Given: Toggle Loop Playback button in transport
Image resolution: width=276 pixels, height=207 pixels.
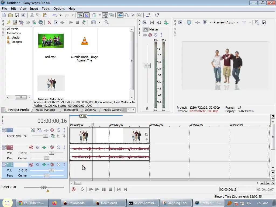Looking at the screenshot, I should click(x=82, y=189).
